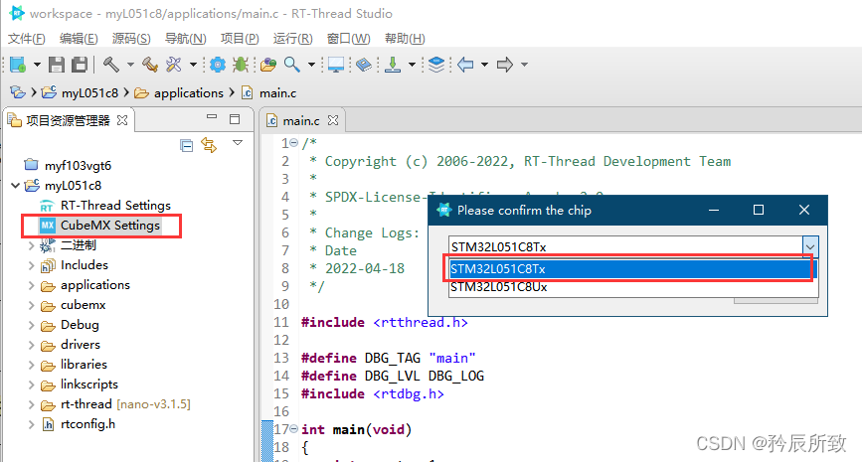862x462 pixels.
Task: Open the 窗口(W) menu
Action: pos(349,39)
